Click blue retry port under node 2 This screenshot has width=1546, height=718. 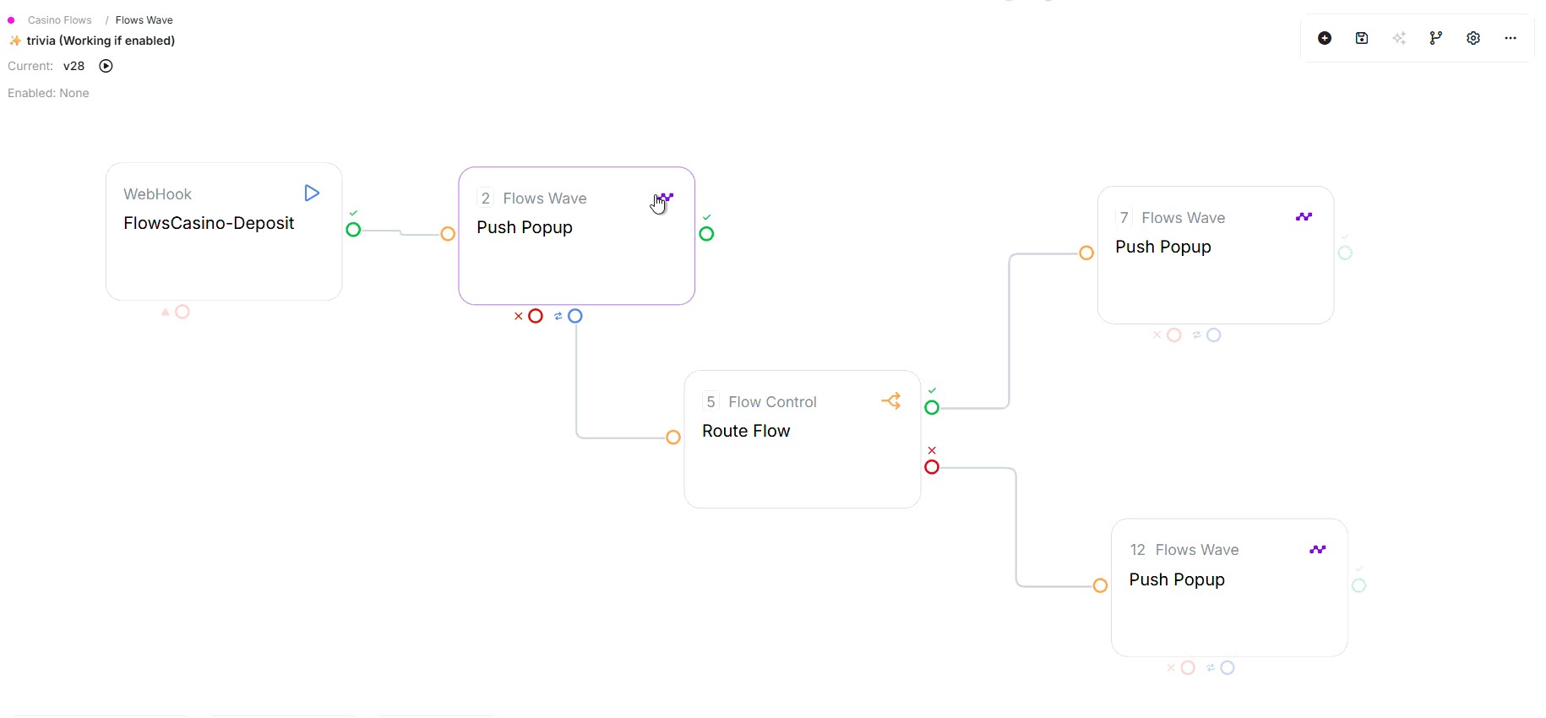pos(575,316)
